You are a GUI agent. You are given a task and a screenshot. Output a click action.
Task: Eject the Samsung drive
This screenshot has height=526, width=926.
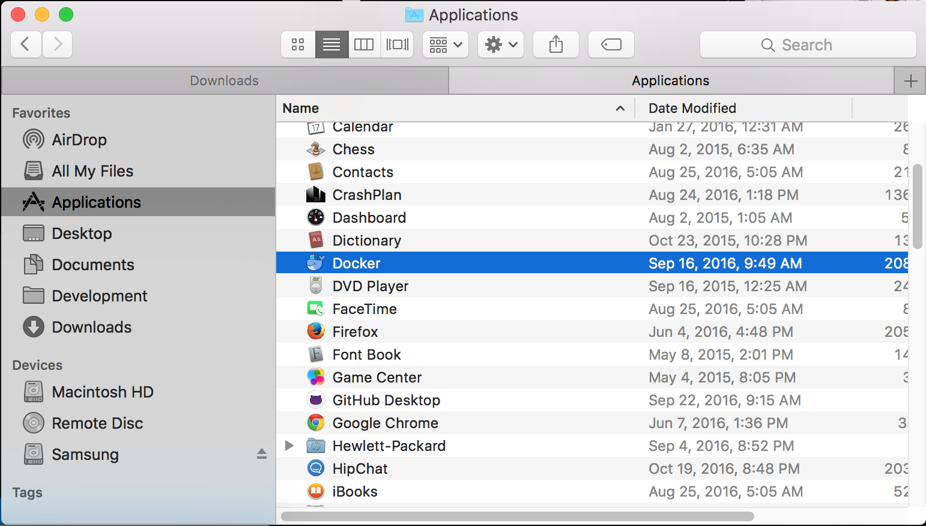click(x=261, y=454)
